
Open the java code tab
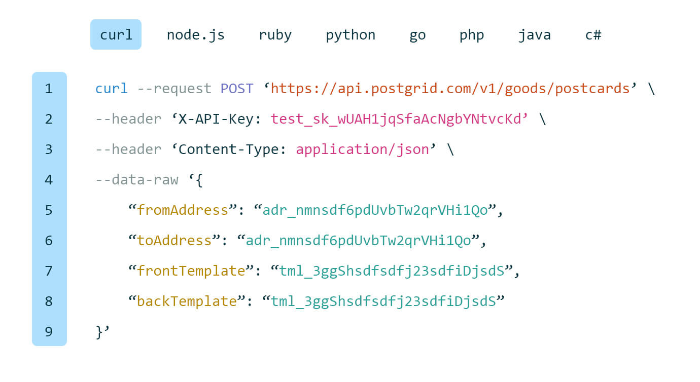534,35
